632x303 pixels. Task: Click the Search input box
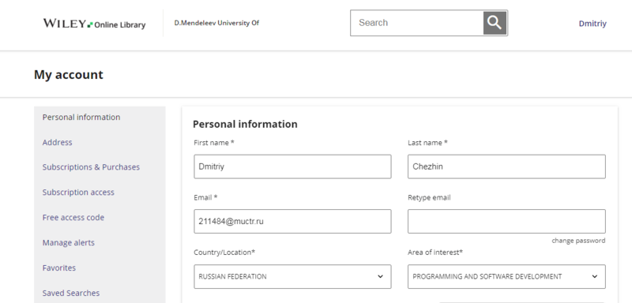point(417,23)
